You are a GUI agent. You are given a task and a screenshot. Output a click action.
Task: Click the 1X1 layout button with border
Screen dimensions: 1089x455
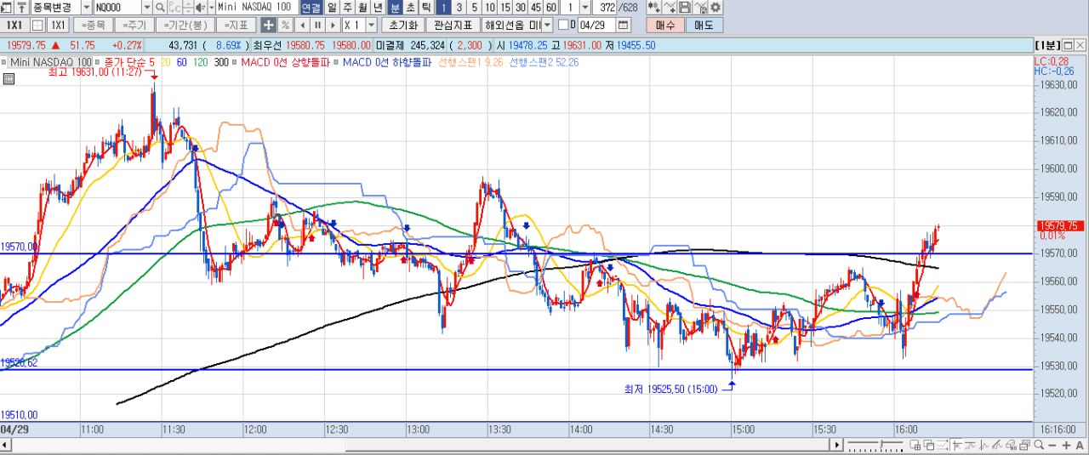click(x=58, y=25)
